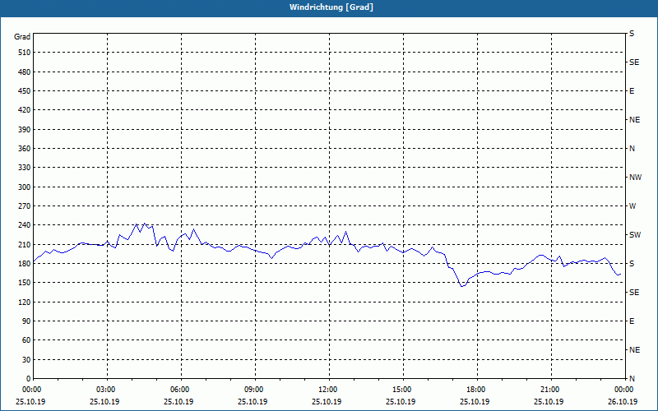Click the S compass label beside 180 gridline
Screen dimensions: 658x411
tap(632, 264)
